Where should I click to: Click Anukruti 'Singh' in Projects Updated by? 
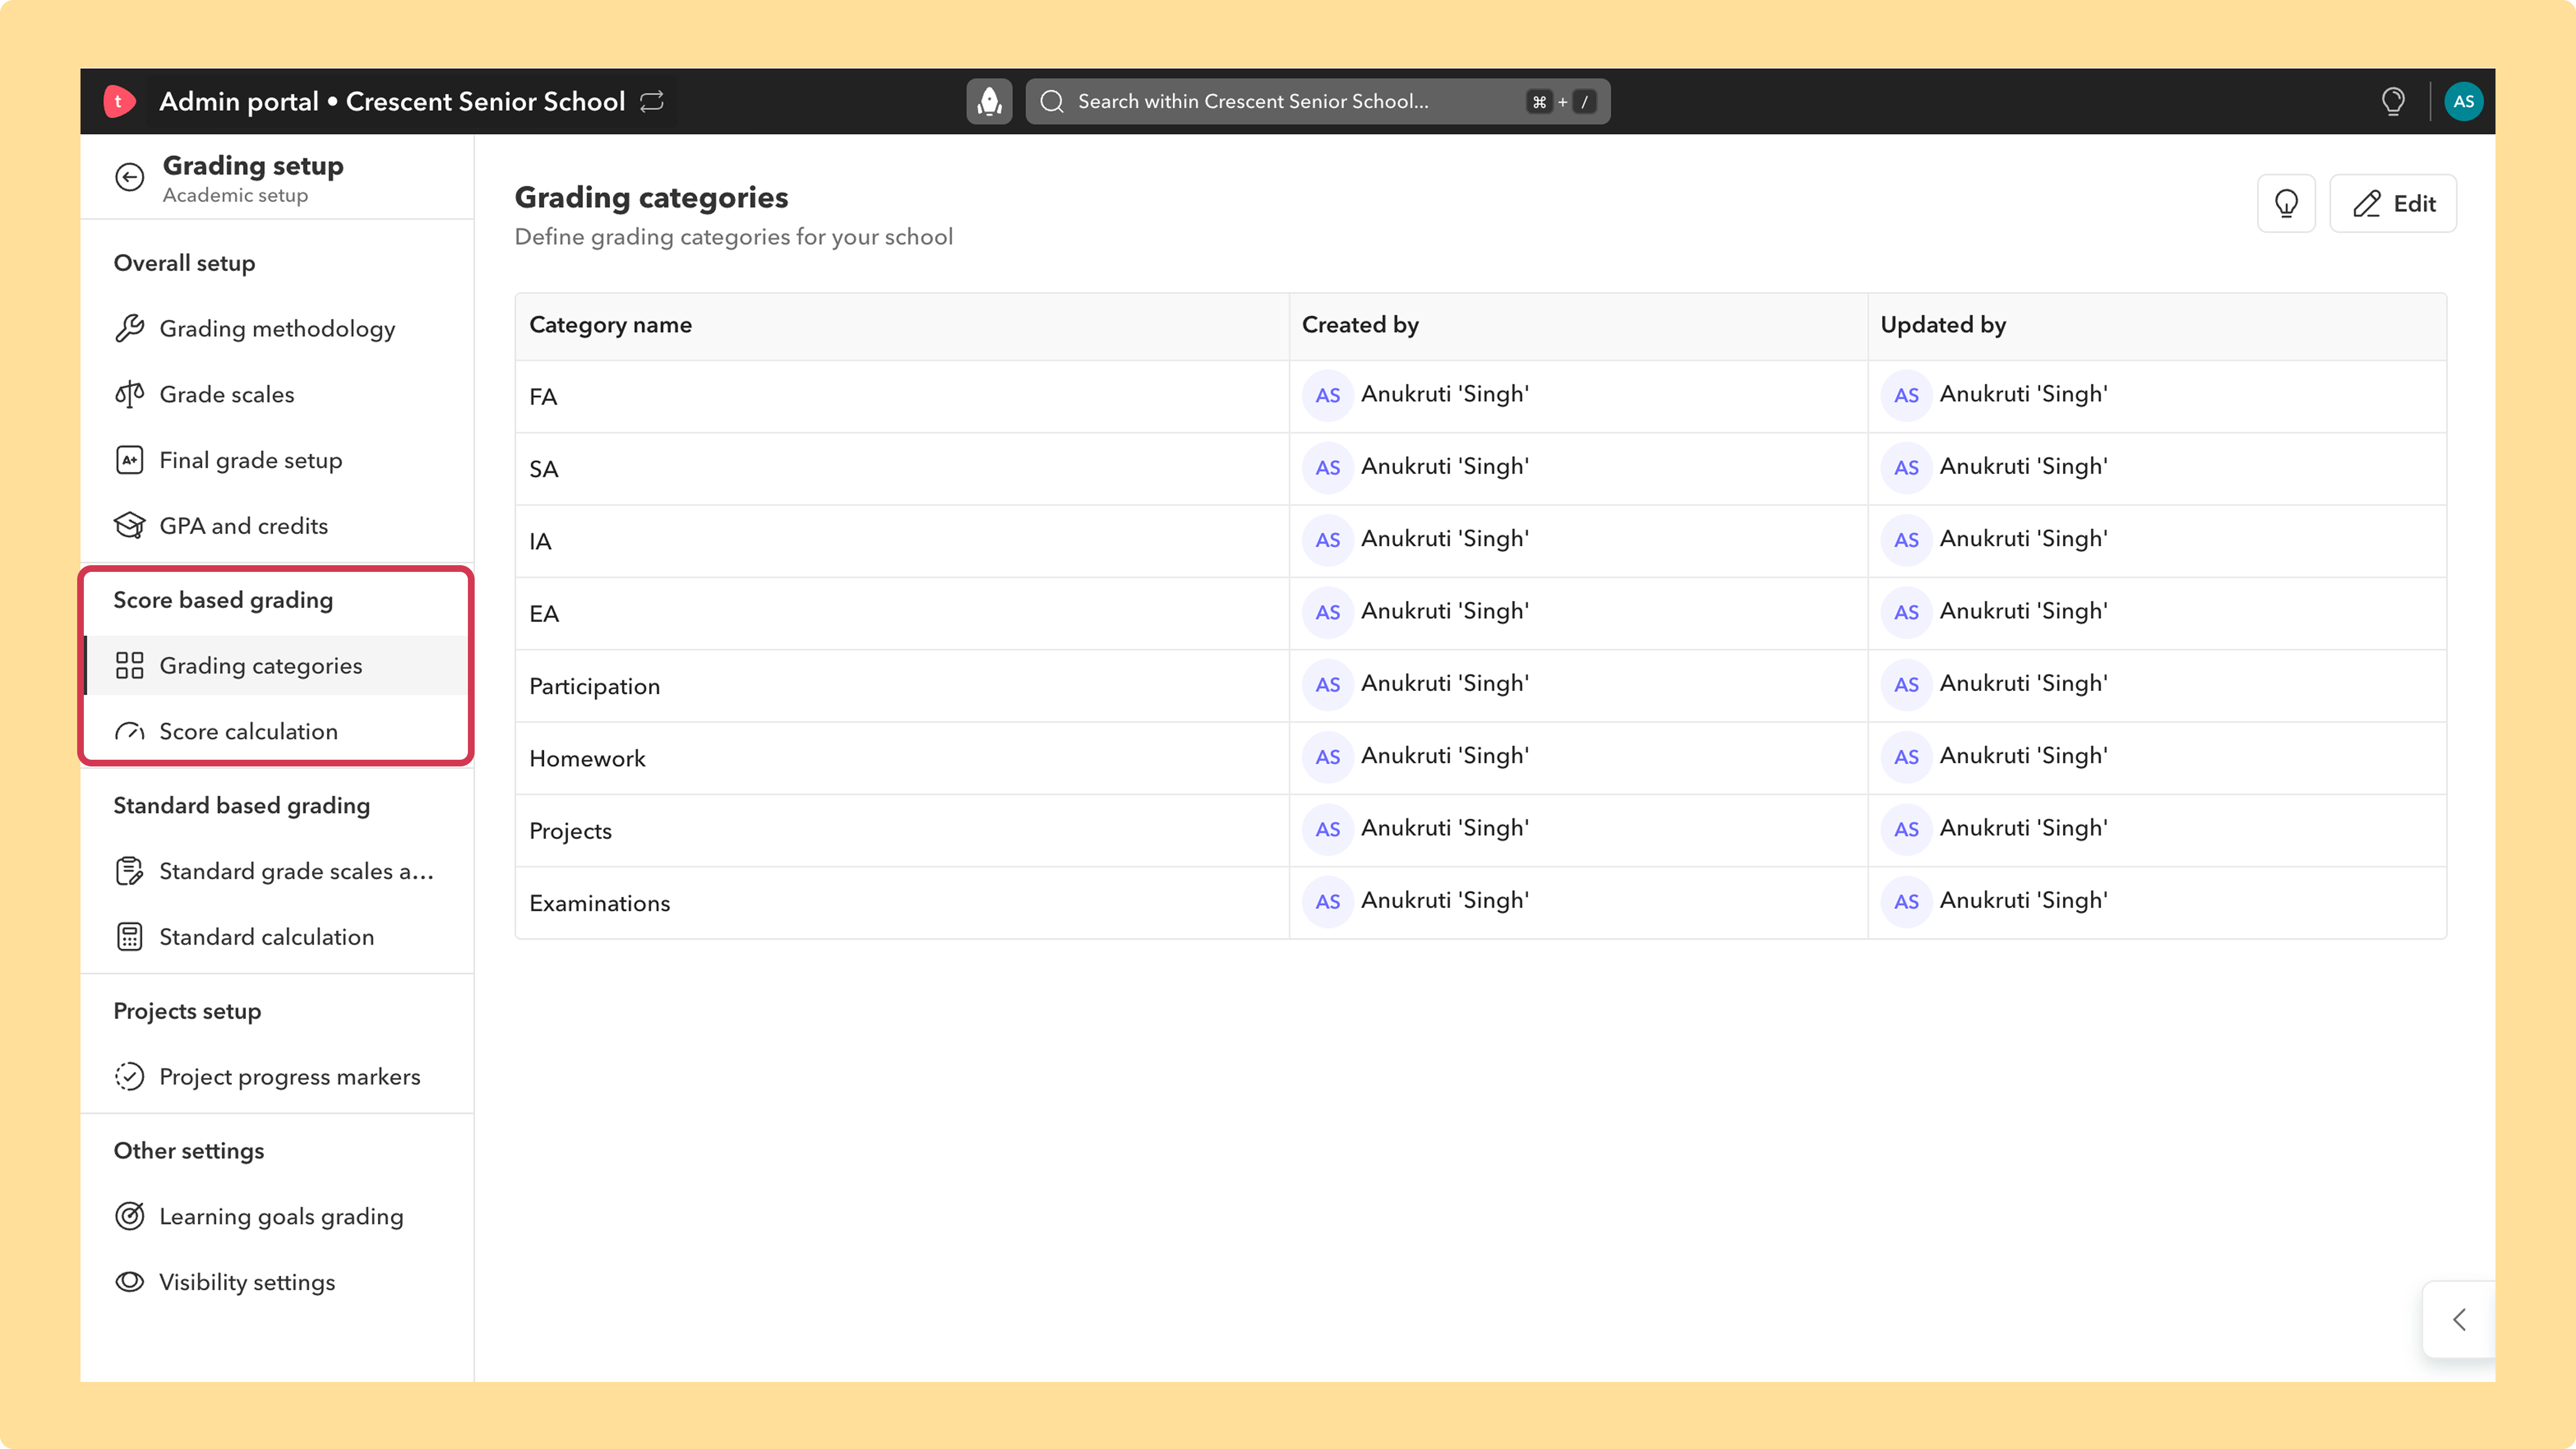coord(2024,828)
